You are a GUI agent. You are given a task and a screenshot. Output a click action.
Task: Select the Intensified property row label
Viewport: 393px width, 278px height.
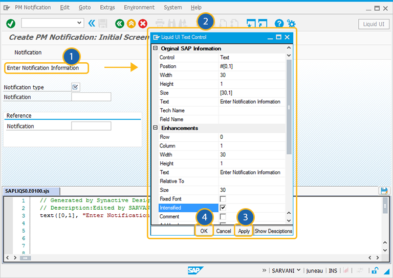(188, 208)
